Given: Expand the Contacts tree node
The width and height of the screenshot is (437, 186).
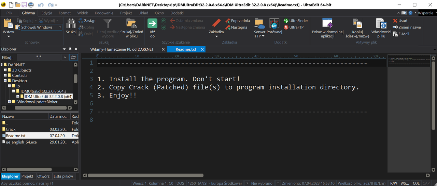Looking at the screenshot, I should [5, 75].
